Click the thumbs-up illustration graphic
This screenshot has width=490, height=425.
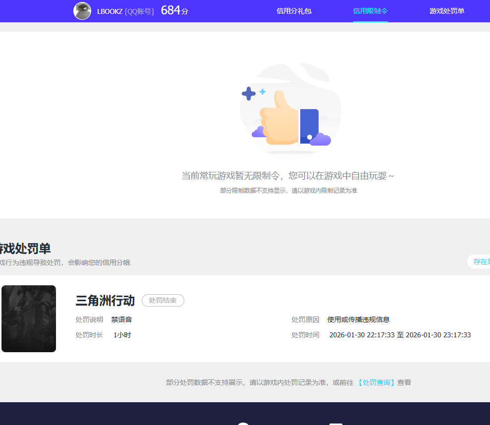coord(290,110)
